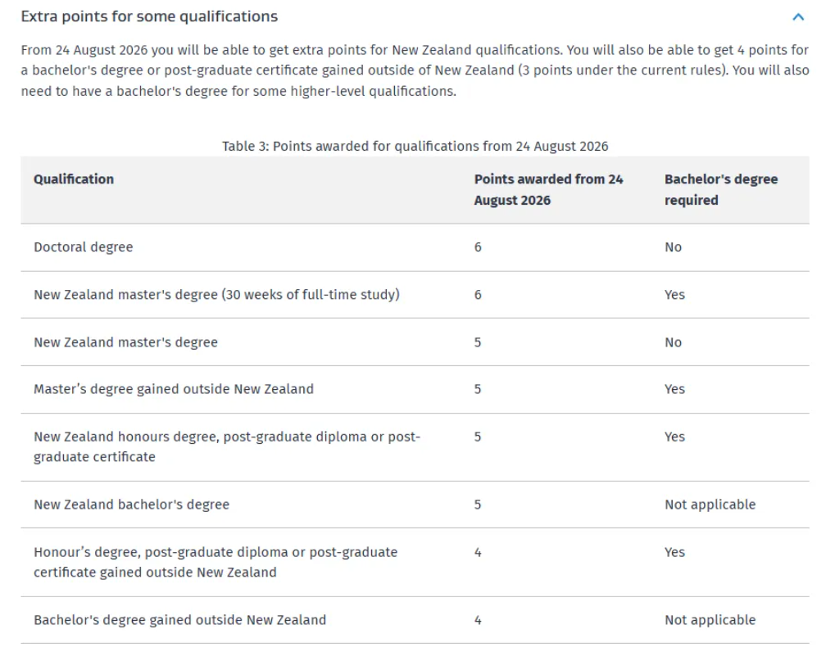The image size is (826, 661).
Task: Click the 'Bachelor's degree required' column header
Action: [720, 189]
